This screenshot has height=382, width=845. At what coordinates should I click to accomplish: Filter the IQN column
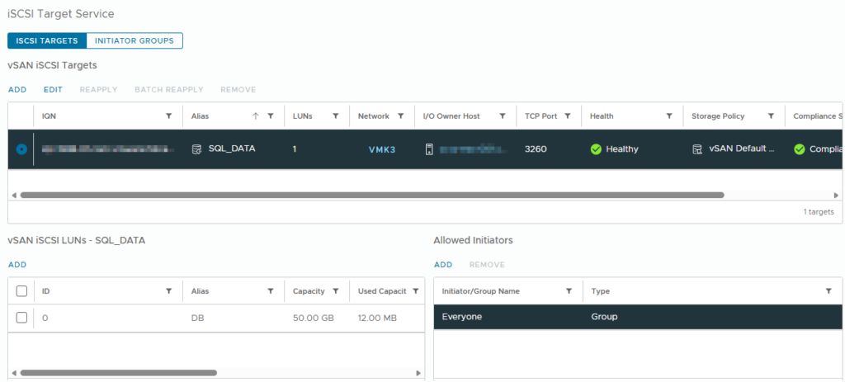168,116
